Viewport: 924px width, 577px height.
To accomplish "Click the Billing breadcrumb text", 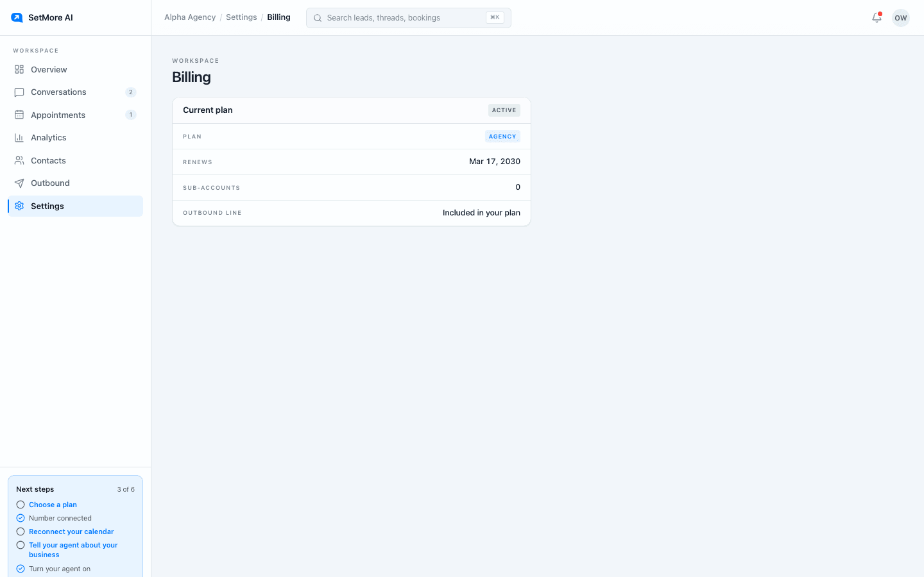I will coord(279,17).
